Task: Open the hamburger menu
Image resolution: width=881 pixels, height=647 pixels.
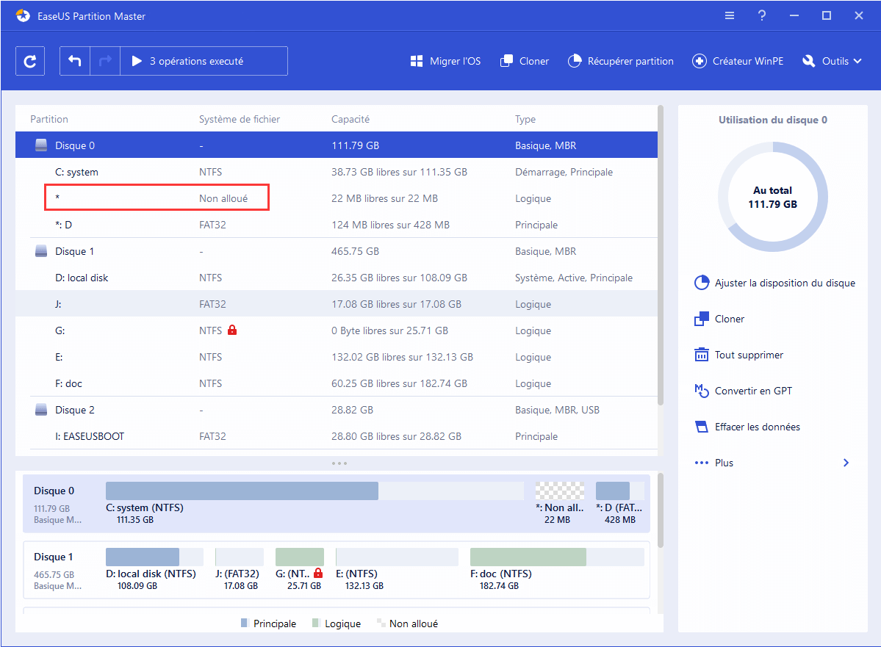Action: pos(729,15)
